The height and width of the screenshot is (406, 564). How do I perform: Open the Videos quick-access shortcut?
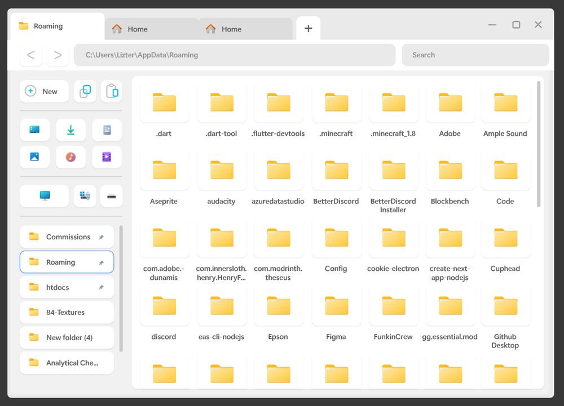[107, 157]
